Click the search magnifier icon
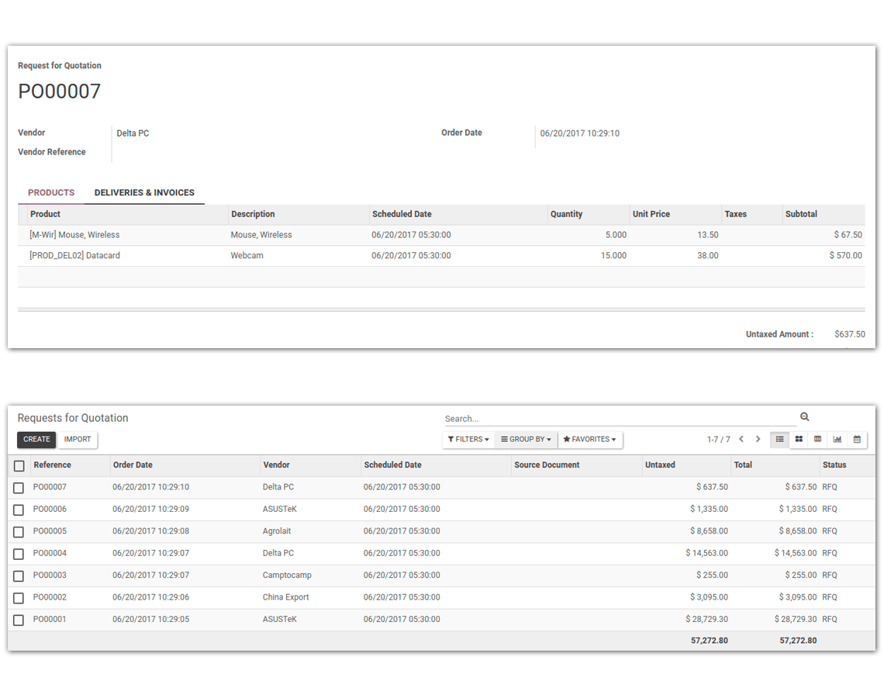 tap(804, 416)
